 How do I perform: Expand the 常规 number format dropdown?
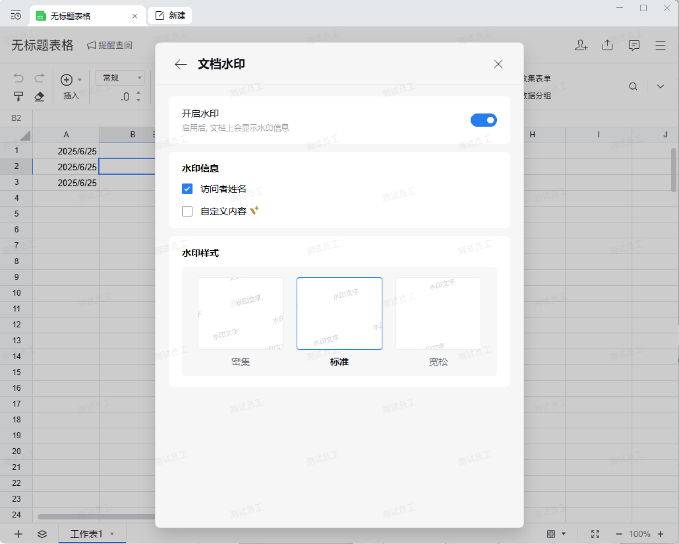click(x=120, y=78)
